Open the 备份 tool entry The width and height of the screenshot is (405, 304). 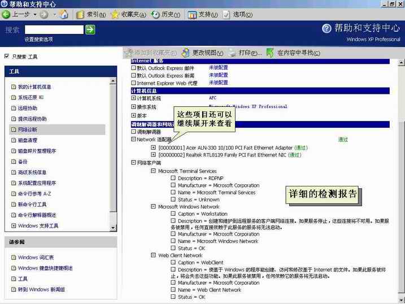pyautogui.click(x=23, y=162)
